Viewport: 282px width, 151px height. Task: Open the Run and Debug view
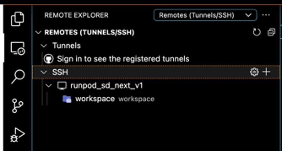click(17, 135)
